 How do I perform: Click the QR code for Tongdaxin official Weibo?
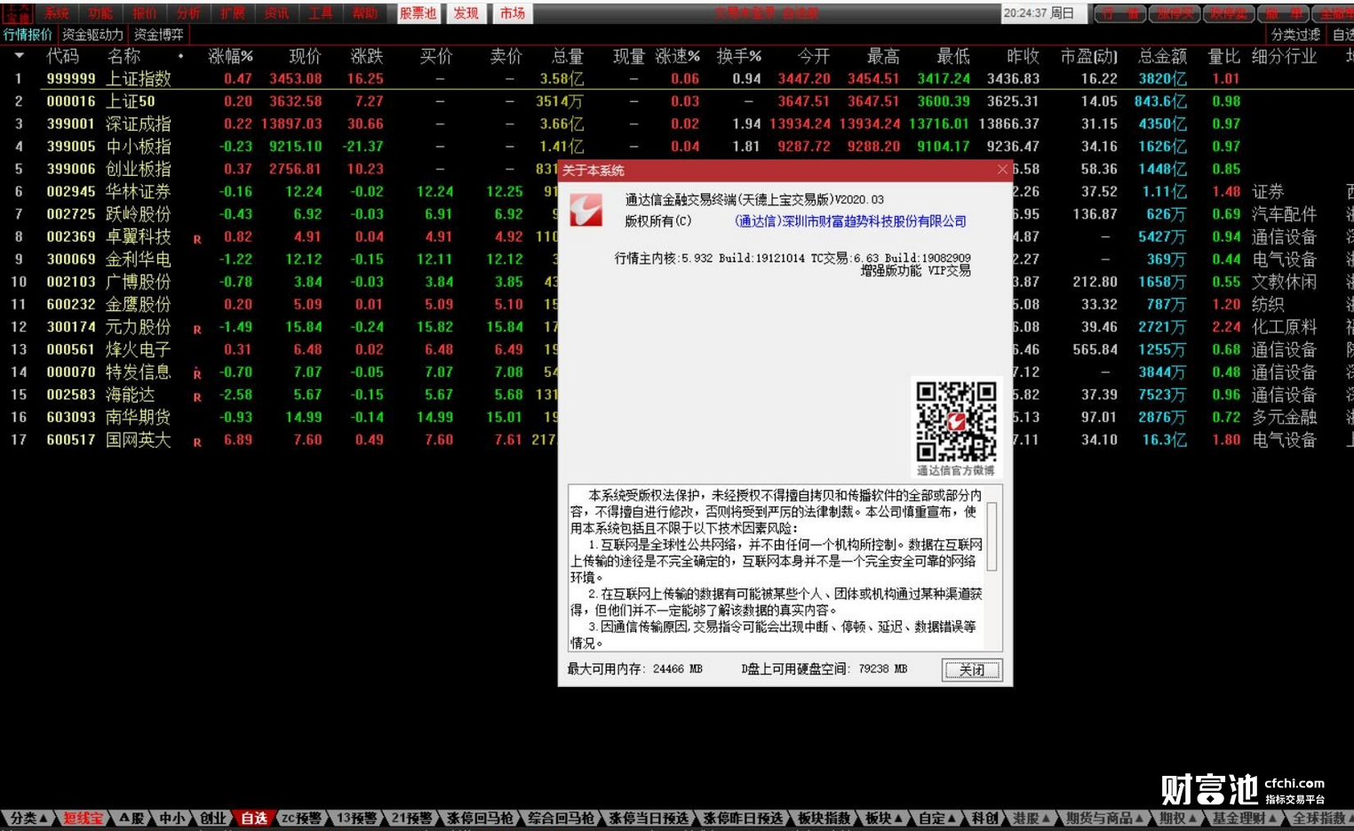coord(956,421)
